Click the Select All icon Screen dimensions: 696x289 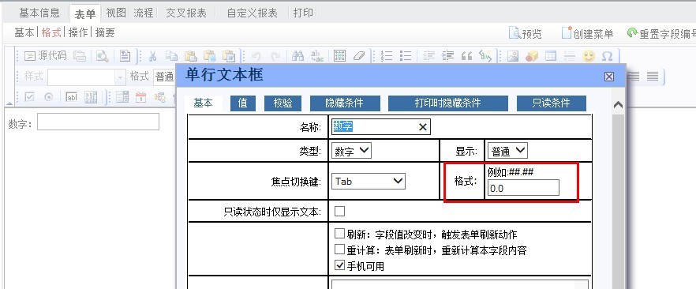pyautogui.click(x=339, y=56)
